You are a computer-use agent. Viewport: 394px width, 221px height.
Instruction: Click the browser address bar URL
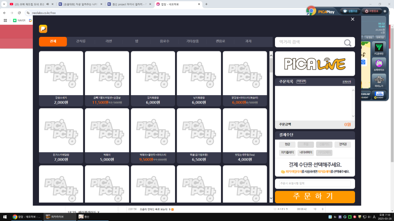pyautogui.click(x=44, y=13)
